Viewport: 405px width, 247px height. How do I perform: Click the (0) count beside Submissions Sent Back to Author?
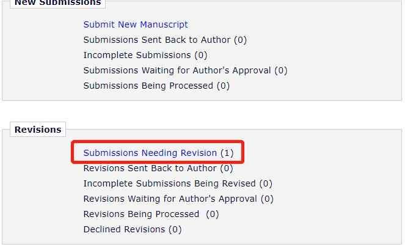click(x=240, y=40)
